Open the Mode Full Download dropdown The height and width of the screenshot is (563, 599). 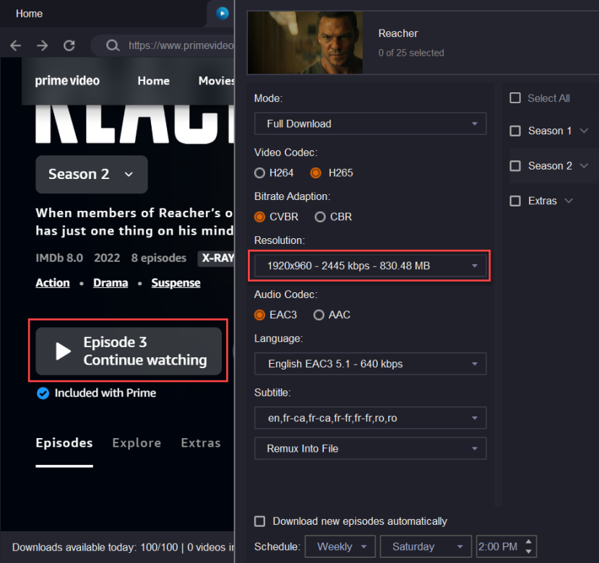pos(370,123)
